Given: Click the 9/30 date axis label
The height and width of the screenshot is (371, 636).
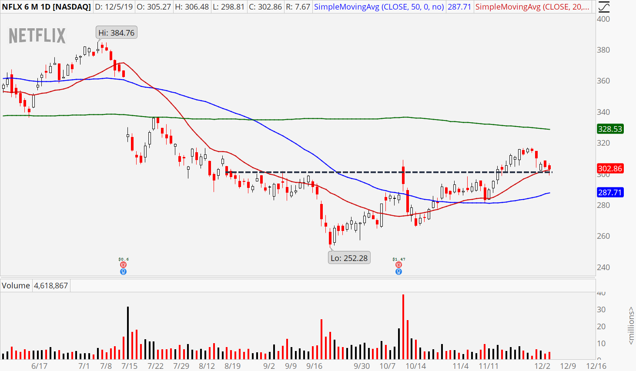Looking at the screenshot, I should click(x=362, y=366).
